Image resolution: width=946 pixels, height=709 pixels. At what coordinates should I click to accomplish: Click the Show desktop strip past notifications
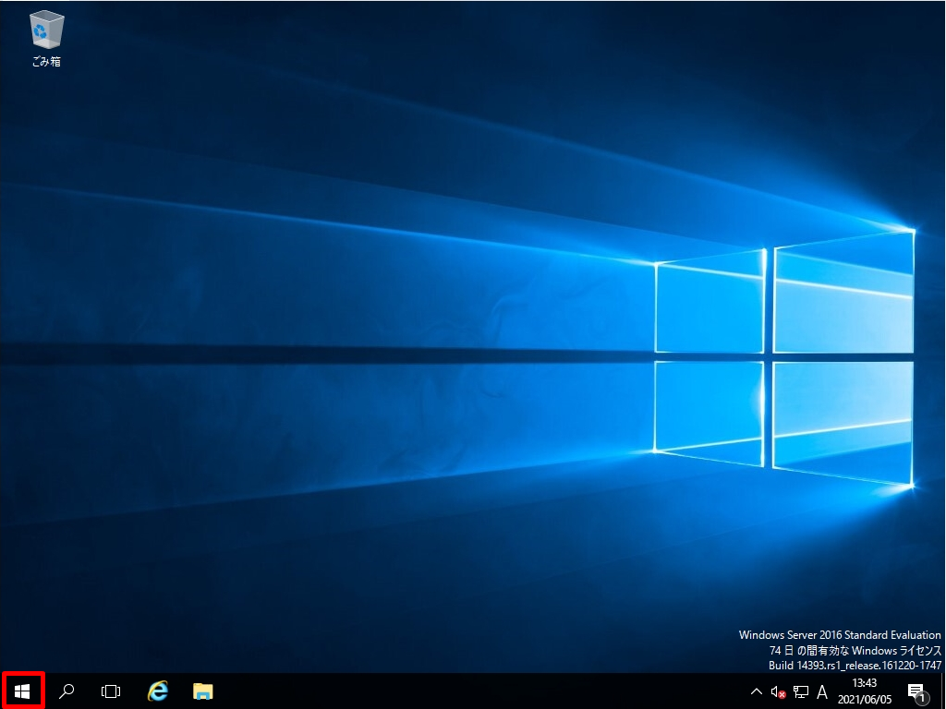pos(943,691)
